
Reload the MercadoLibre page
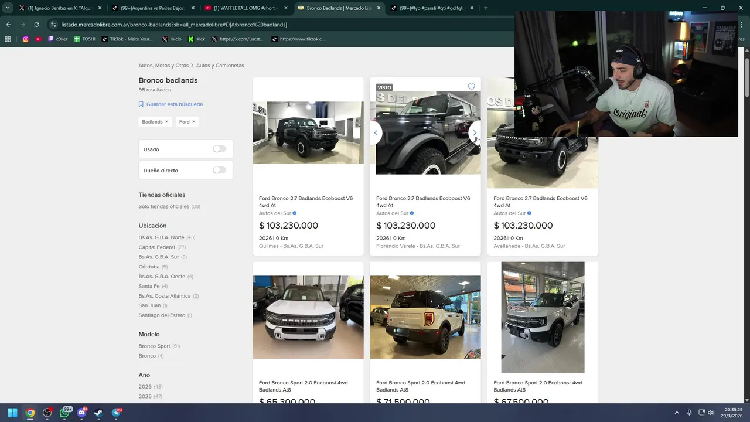36,25
